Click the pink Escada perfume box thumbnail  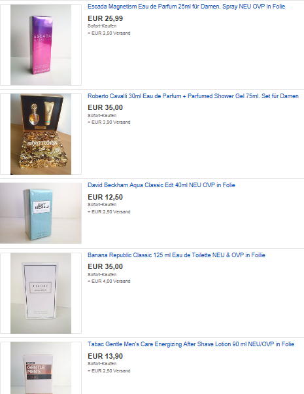(41, 45)
